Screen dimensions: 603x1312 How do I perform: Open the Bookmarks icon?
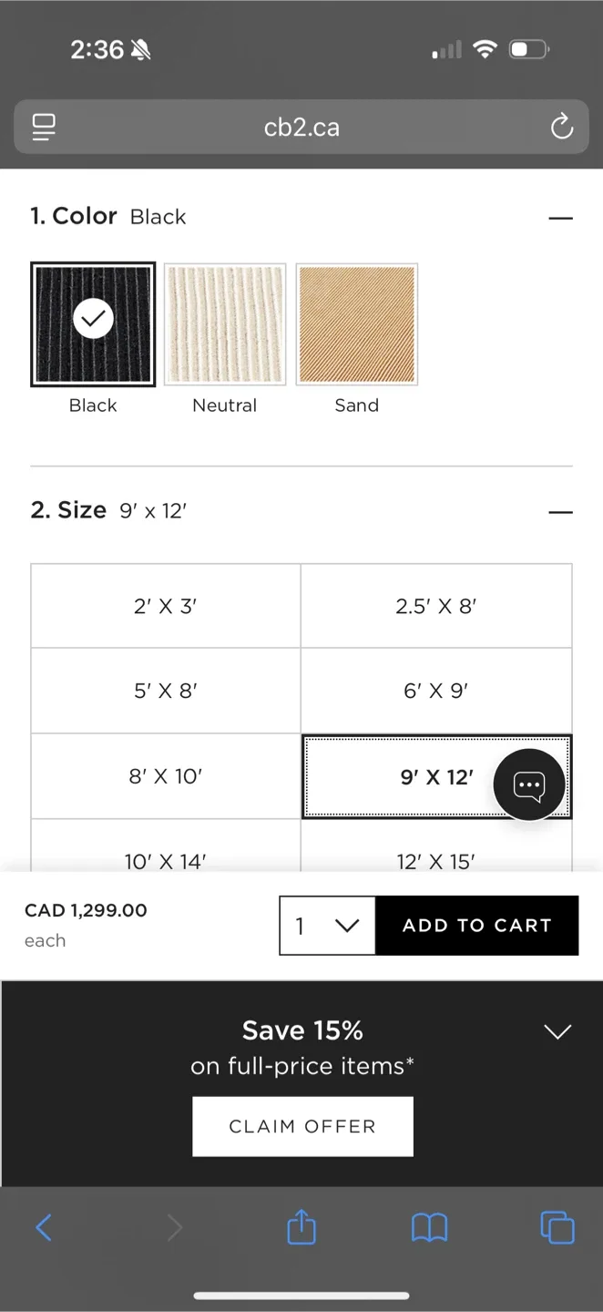[x=429, y=1227]
